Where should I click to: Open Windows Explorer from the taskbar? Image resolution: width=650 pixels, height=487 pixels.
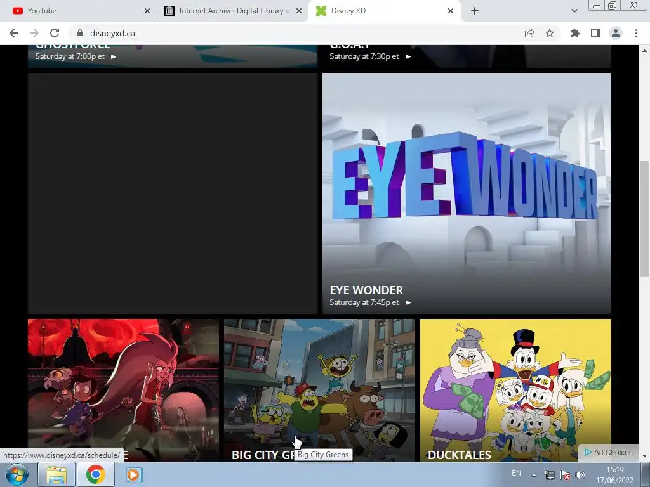point(56,474)
